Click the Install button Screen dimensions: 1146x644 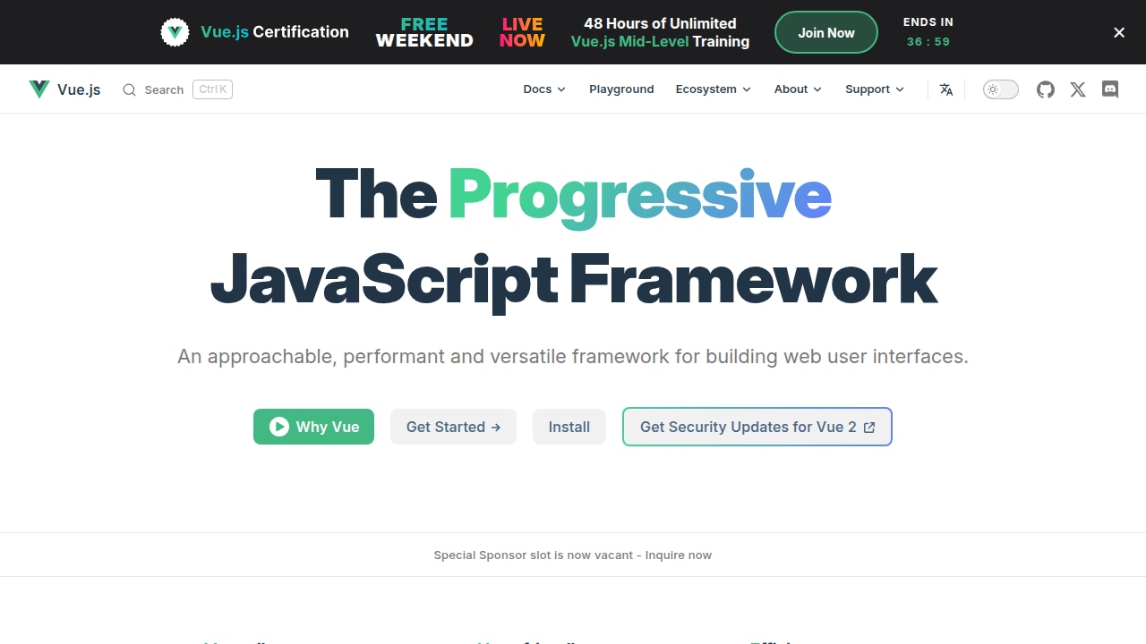[x=569, y=427]
